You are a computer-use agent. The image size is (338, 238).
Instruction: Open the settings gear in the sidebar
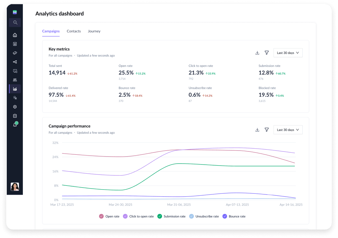[15, 107]
